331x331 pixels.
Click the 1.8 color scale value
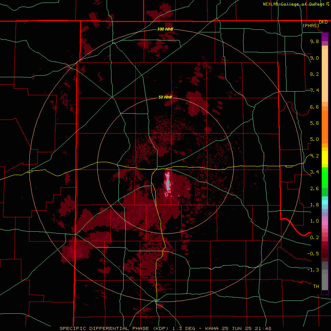coord(314,205)
